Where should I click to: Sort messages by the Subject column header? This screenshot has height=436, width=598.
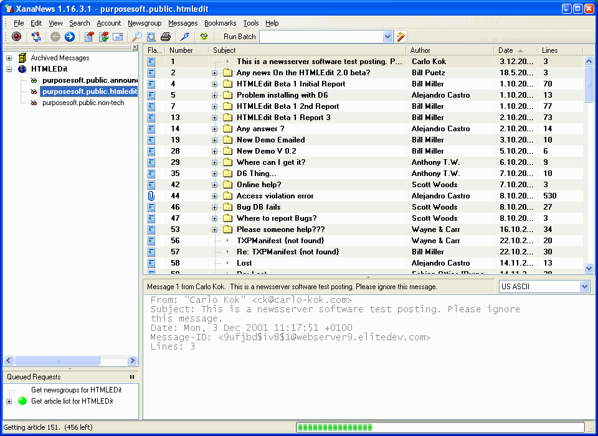tap(307, 50)
